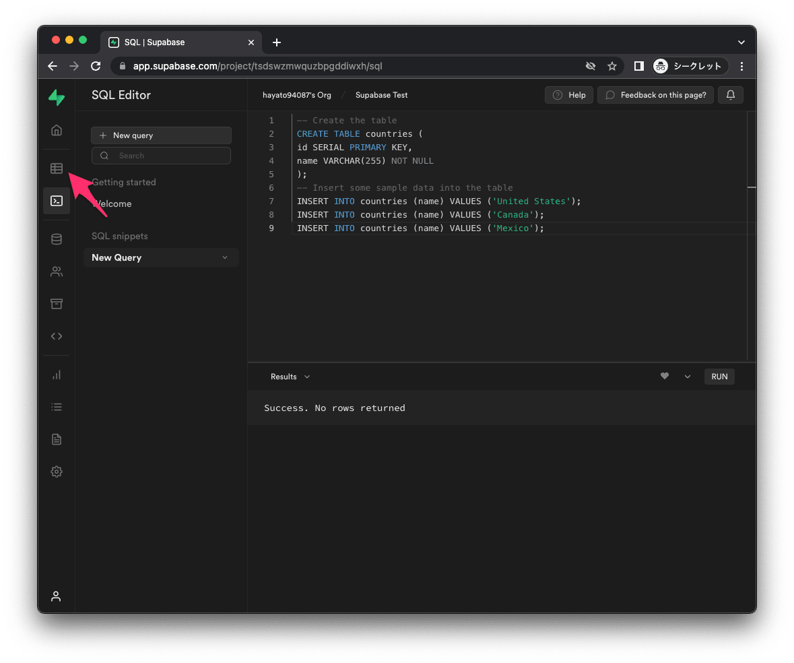
Task: Click the crossed-out eye icon in address bar
Action: (591, 66)
